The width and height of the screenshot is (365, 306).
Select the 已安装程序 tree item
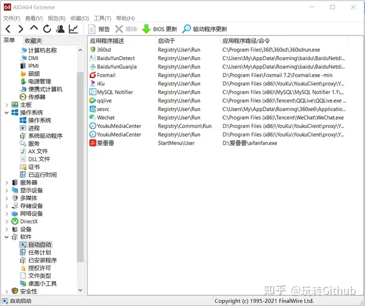click(x=39, y=260)
